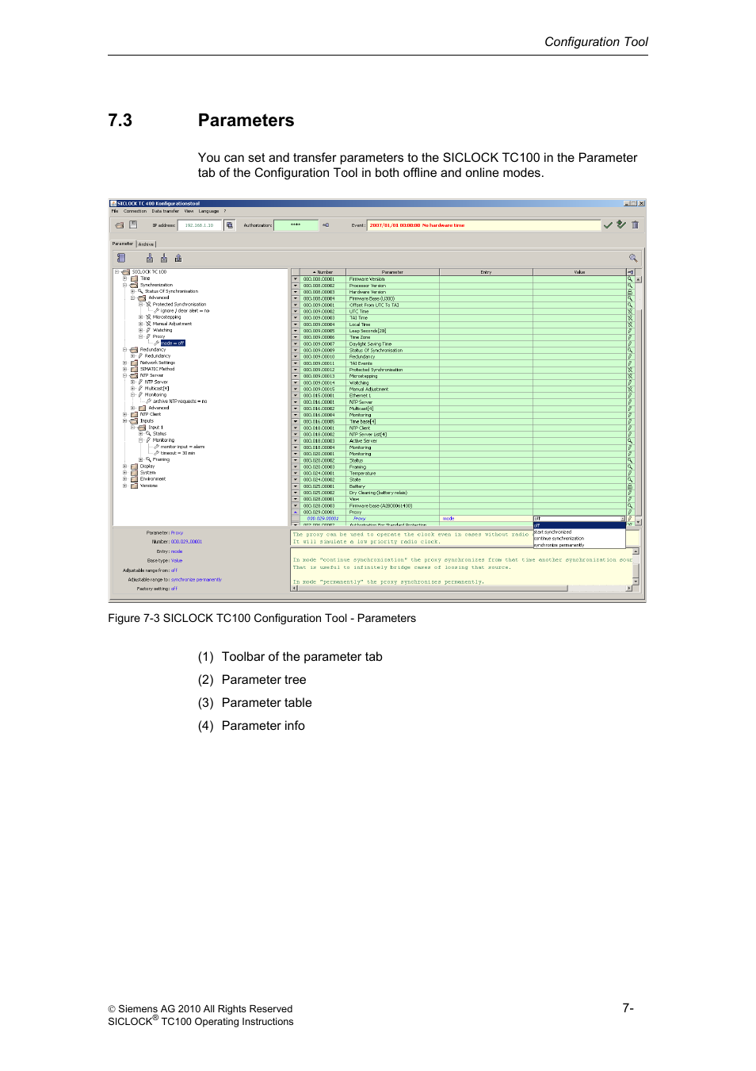
Task: Sort by the Number column header
Action: pyautogui.click(x=323, y=272)
